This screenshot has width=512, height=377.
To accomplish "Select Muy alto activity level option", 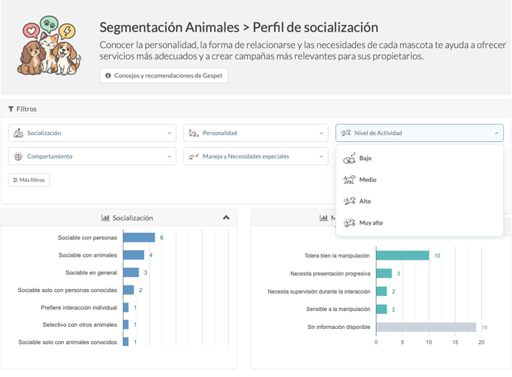I will pyautogui.click(x=419, y=223).
